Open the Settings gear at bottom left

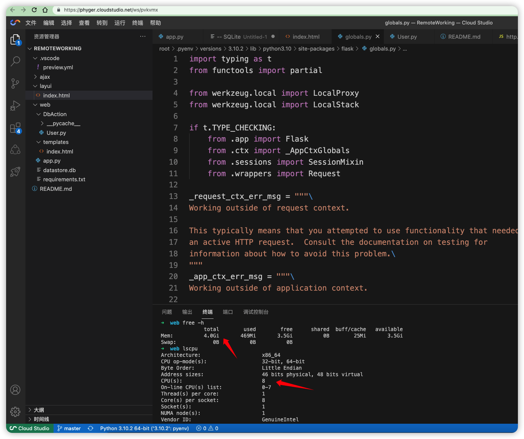pos(15,411)
